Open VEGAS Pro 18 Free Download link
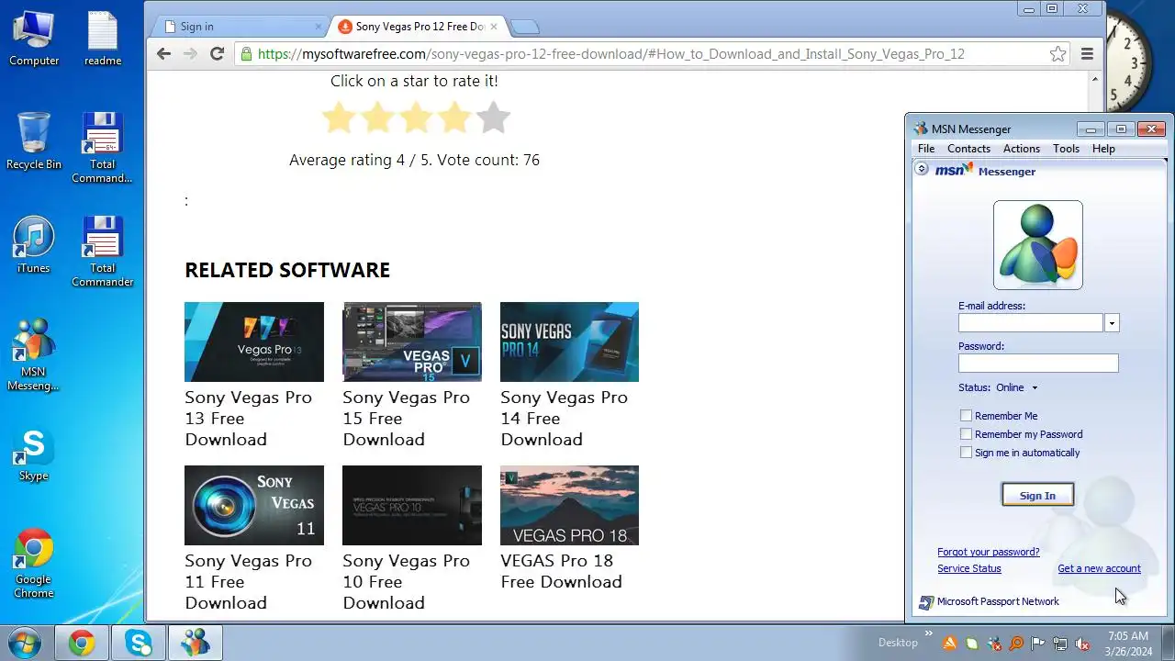The image size is (1175, 661). pyautogui.click(x=561, y=571)
